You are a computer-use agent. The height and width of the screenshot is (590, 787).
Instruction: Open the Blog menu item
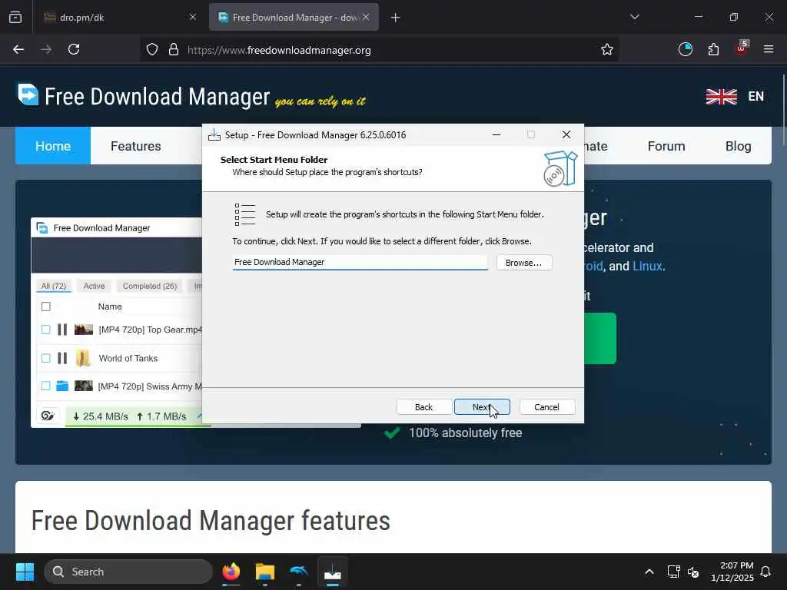(738, 146)
